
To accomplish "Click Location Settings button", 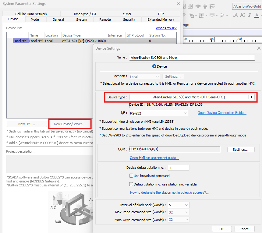I will 173,76.
